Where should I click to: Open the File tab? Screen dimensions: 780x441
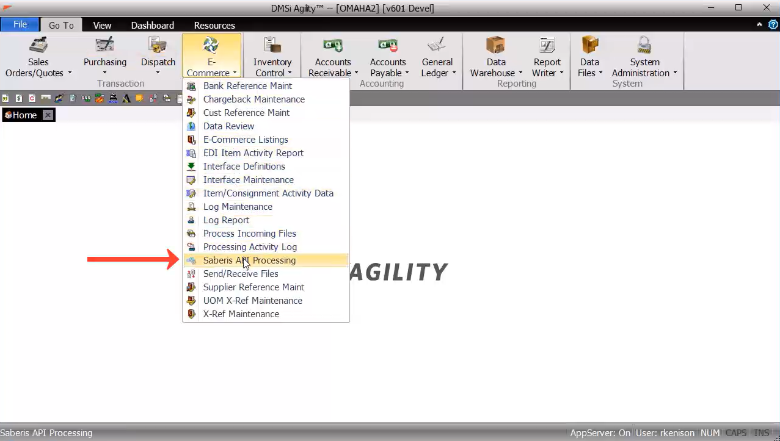[20, 25]
